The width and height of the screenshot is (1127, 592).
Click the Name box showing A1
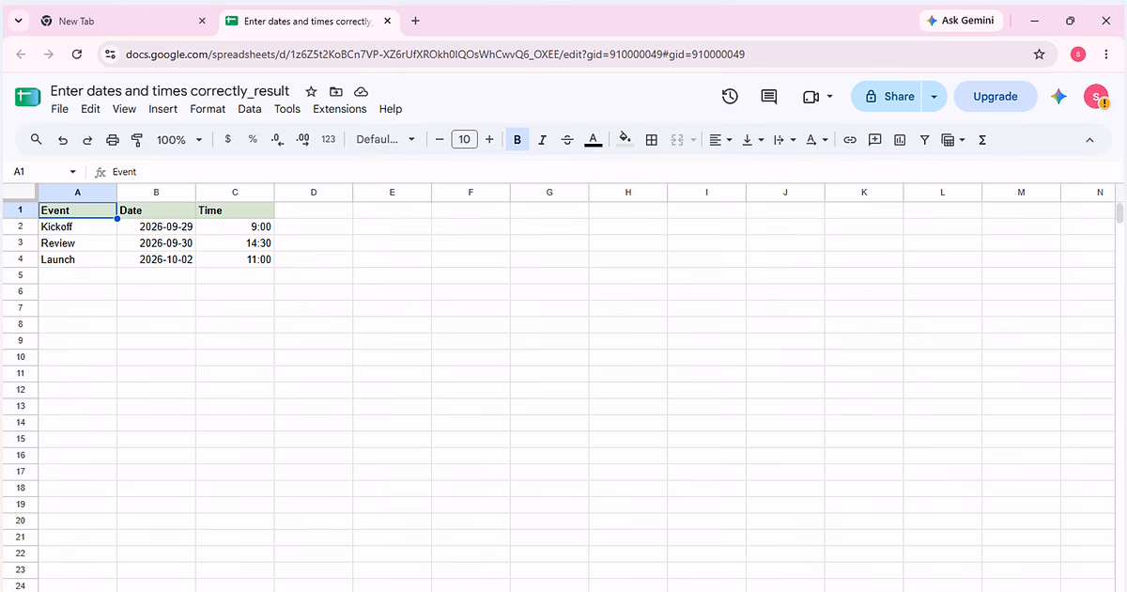(44, 172)
